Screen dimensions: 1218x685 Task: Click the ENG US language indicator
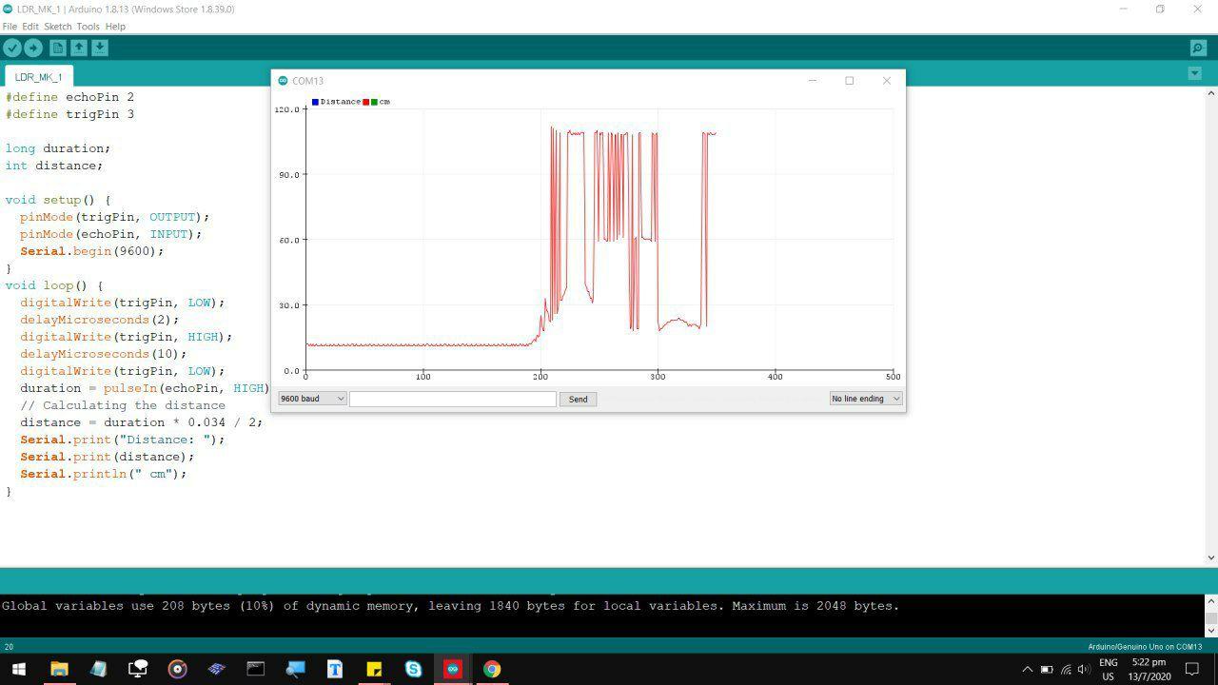pyautogui.click(x=1109, y=670)
